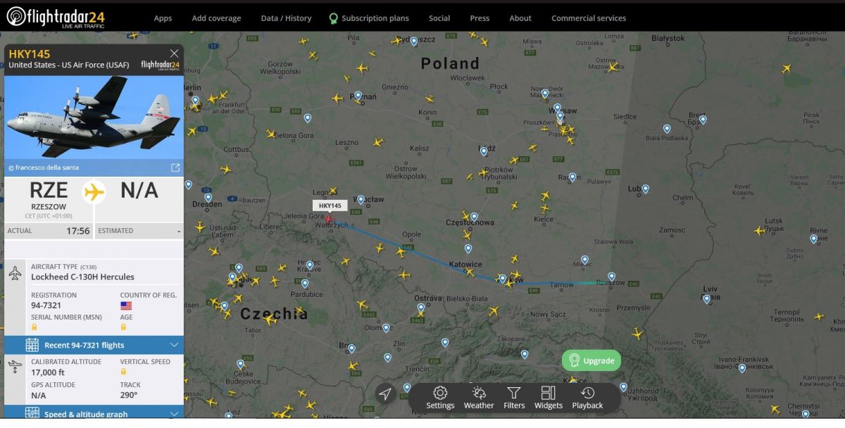Click the N/A destination field

(x=139, y=190)
